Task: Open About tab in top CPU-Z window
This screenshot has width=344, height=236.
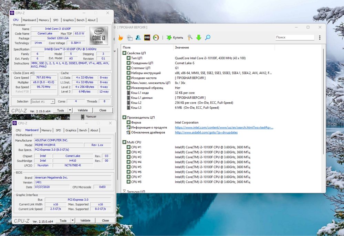Action: pyautogui.click(x=92, y=20)
